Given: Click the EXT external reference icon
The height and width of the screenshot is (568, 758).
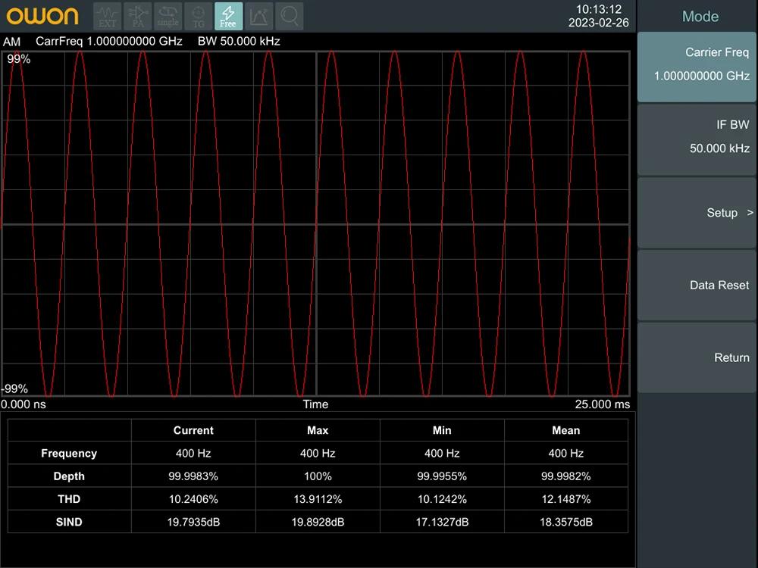Looking at the screenshot, I should pos(108,16).
